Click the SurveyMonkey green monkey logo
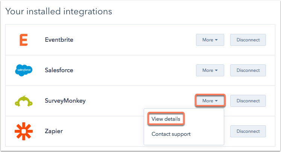 [24, 101]
